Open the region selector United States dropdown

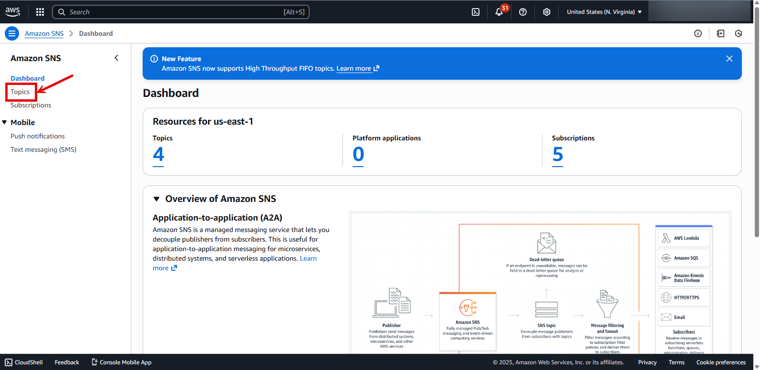tap(604, 12)
